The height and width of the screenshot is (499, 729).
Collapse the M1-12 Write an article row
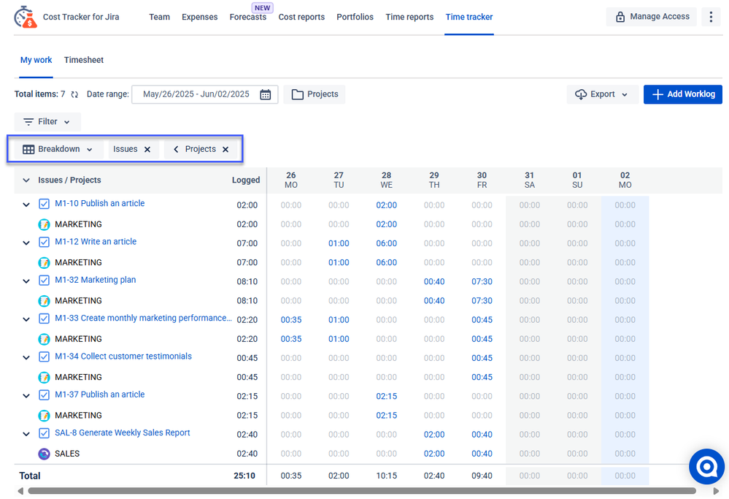tap(26, 243)
